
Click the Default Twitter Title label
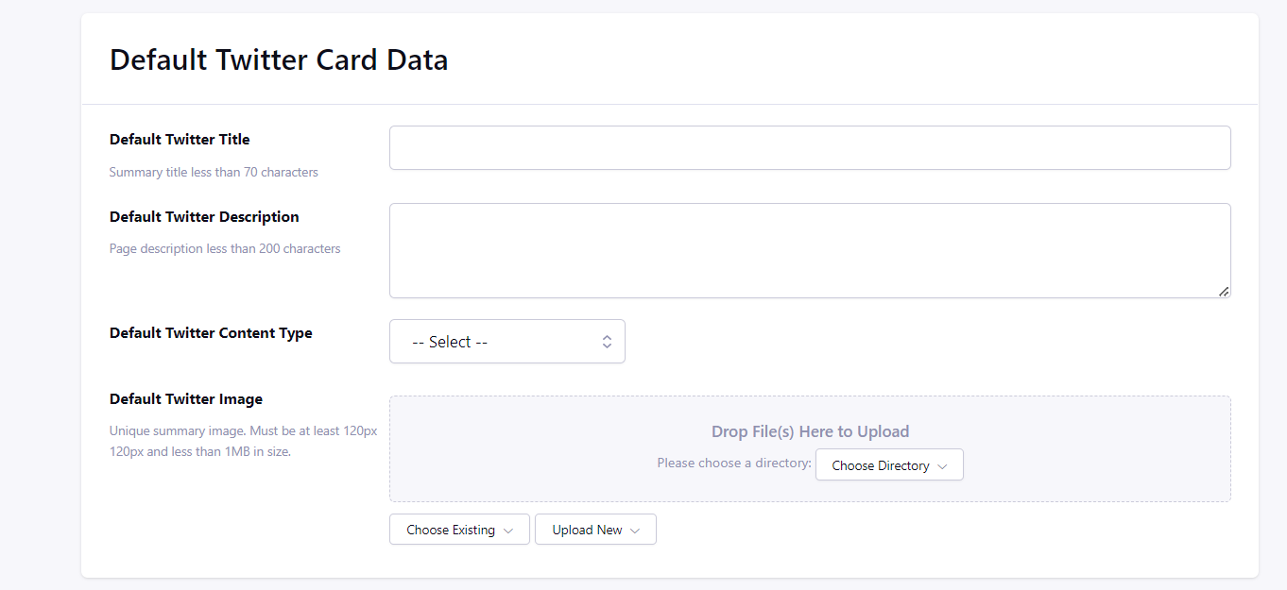180,140
